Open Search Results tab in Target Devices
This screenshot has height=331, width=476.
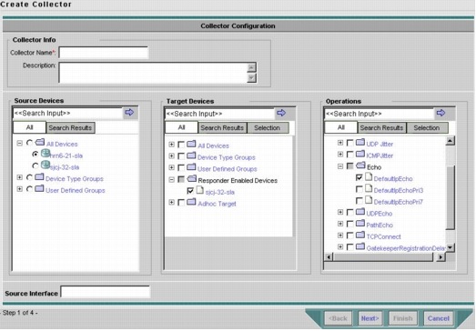pyautogui.click(x=222, y=127)
